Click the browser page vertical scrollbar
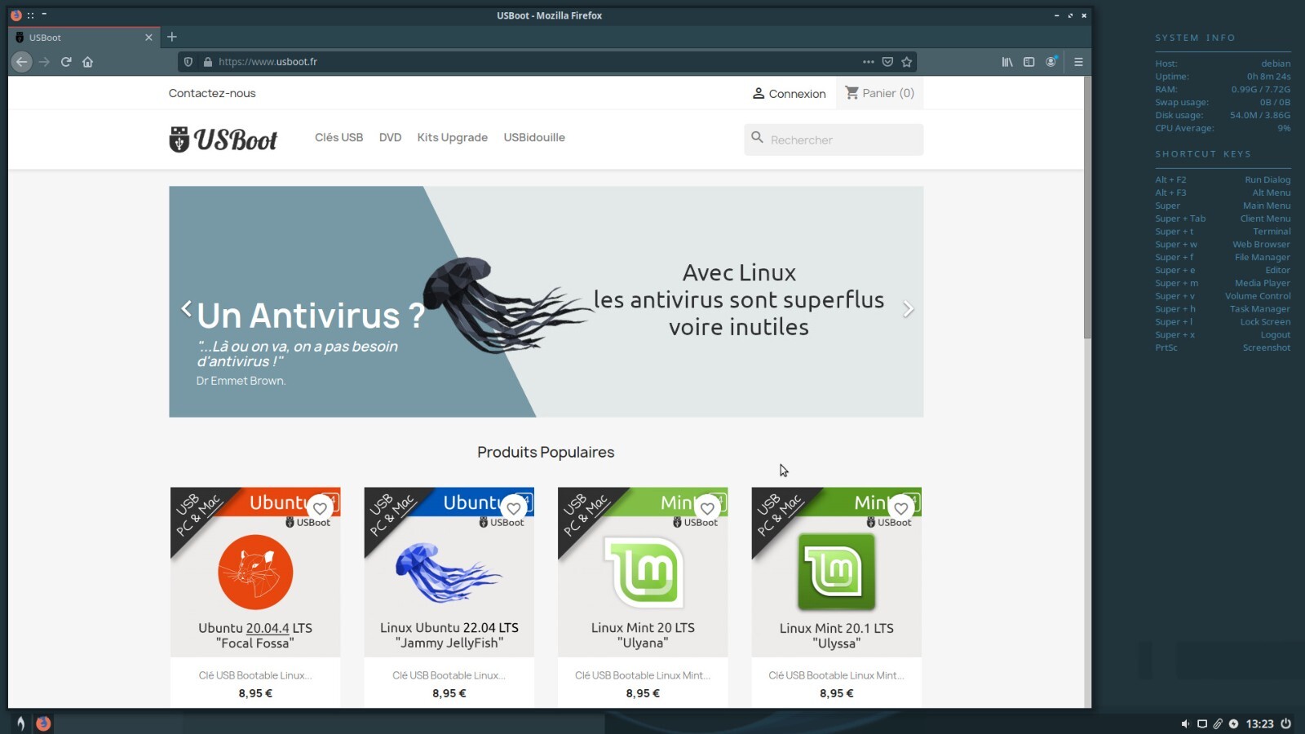Screen dimensions: 1305x734 [1087, 208]
